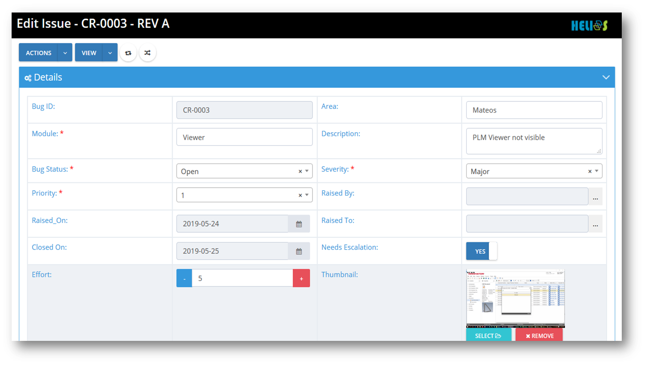
Task: Clear the Bug Status selection with x
Action: coord(300,171)
